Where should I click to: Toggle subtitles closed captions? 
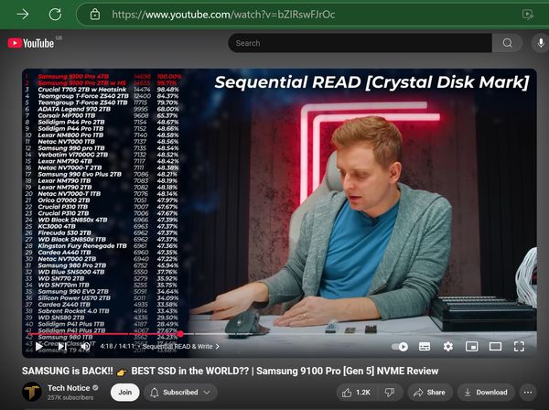425,347
